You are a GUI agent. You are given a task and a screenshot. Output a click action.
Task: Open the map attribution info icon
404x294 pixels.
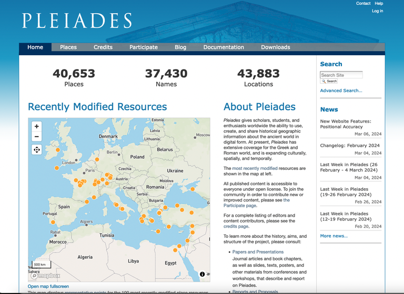[202, 274]
